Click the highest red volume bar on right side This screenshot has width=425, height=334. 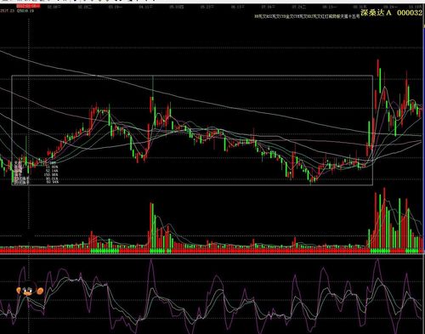tap(384, 218)
